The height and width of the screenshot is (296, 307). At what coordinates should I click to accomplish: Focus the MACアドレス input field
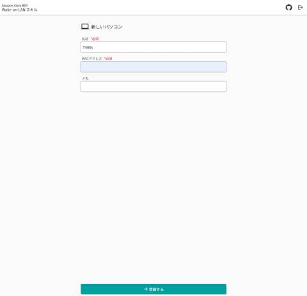point(153,67)
